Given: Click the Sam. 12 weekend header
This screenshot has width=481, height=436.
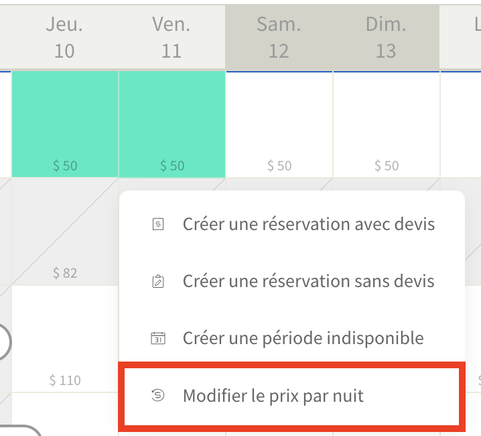Looking at the screenshot, I should [279, 37].
